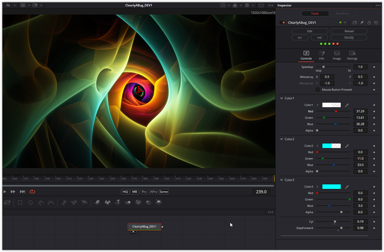The image size is (384, 252).
Task: Pick Color1 with the eyedropper
Action: pos(347,105)
